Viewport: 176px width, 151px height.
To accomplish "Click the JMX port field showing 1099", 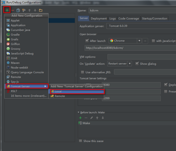I will (x=131, y=98).
